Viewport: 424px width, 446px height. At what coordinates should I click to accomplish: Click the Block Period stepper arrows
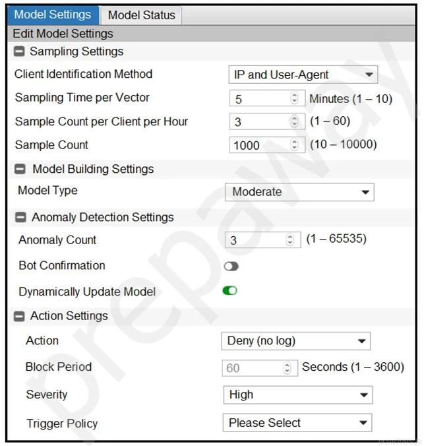tap(287, 368)
